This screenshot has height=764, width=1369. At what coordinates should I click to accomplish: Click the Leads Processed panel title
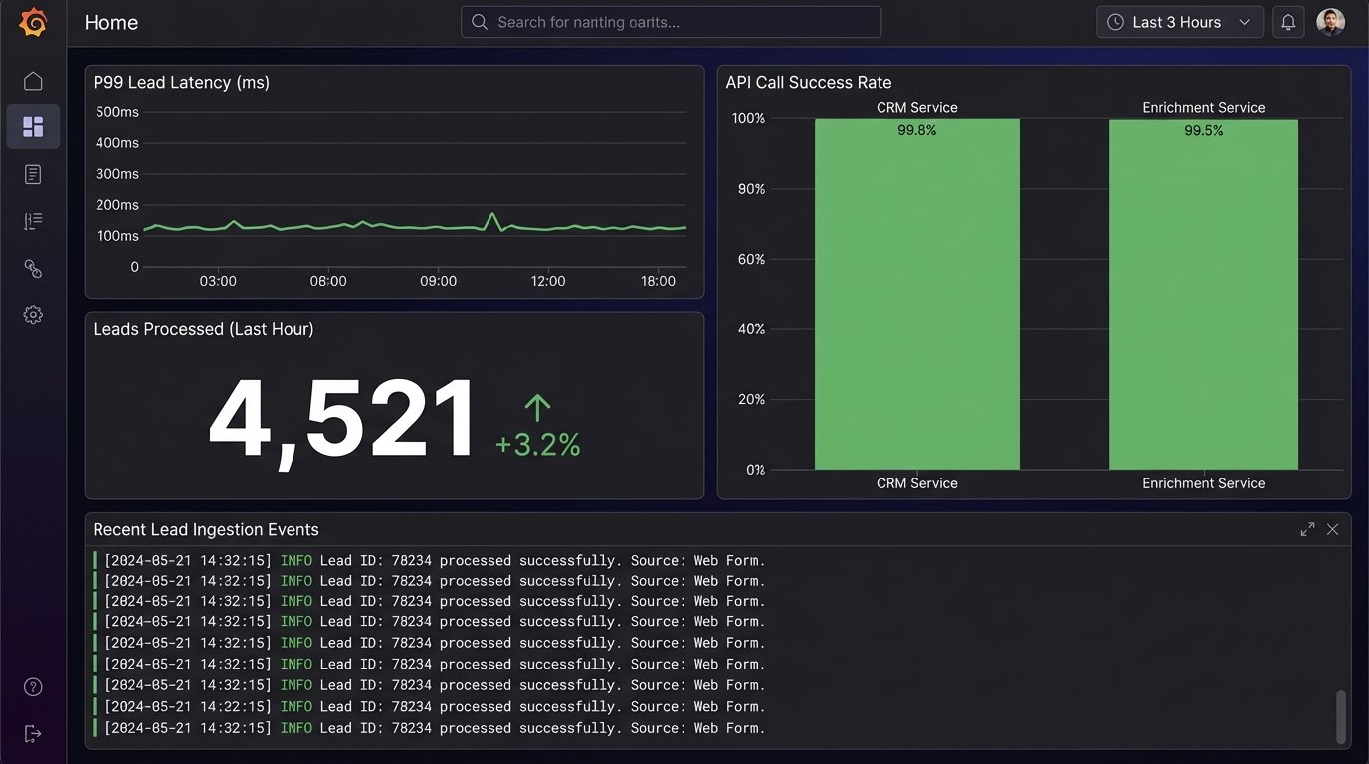pyautogui.click(x=203, y=329)
